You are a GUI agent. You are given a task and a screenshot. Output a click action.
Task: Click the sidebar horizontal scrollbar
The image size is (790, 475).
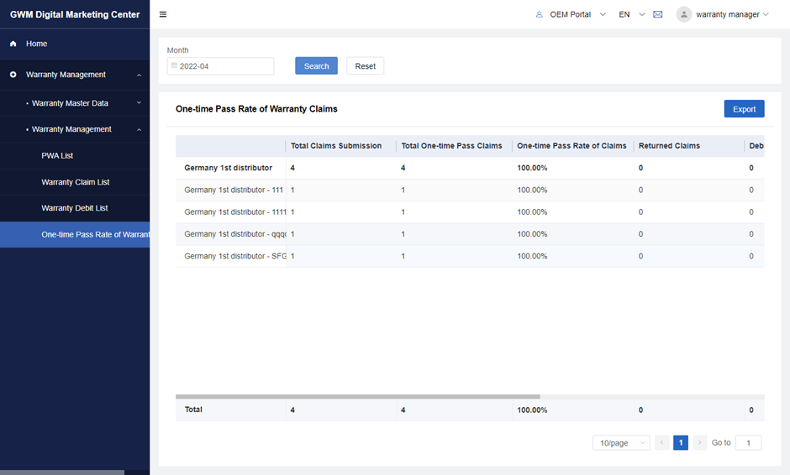click(62, 472)
